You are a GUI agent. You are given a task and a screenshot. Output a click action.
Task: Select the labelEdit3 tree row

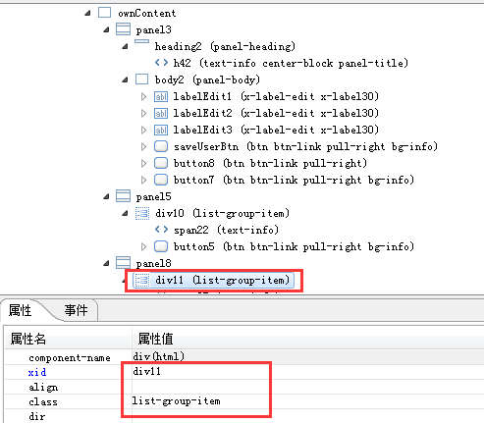coord(276,130)
